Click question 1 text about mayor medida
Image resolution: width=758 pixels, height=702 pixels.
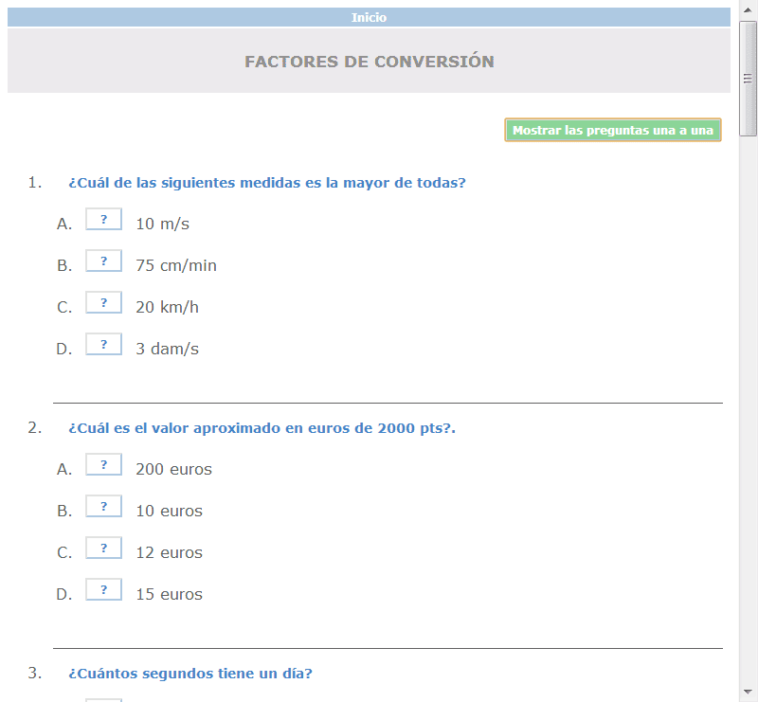point(266,183)
